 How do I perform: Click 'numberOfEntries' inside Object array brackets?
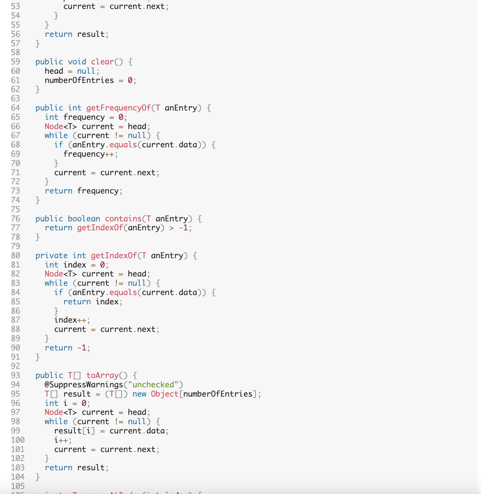tap(218, 394)
